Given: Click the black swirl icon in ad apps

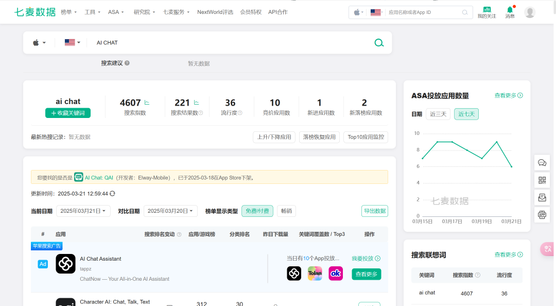Looking at the screenshot, I should click(x=294, y=274).
